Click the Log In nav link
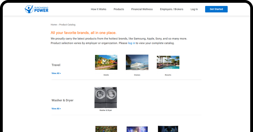Image resolution: width=253 pixels, height=132 pixels. pyautogui.click(x=194, y=9)
